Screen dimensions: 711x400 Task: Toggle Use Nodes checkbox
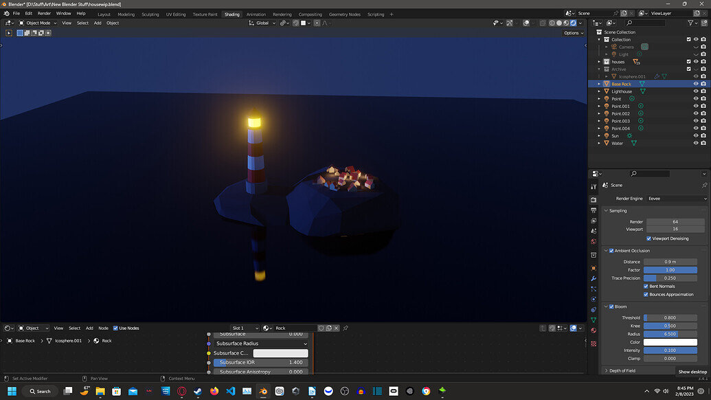point(115,328)
